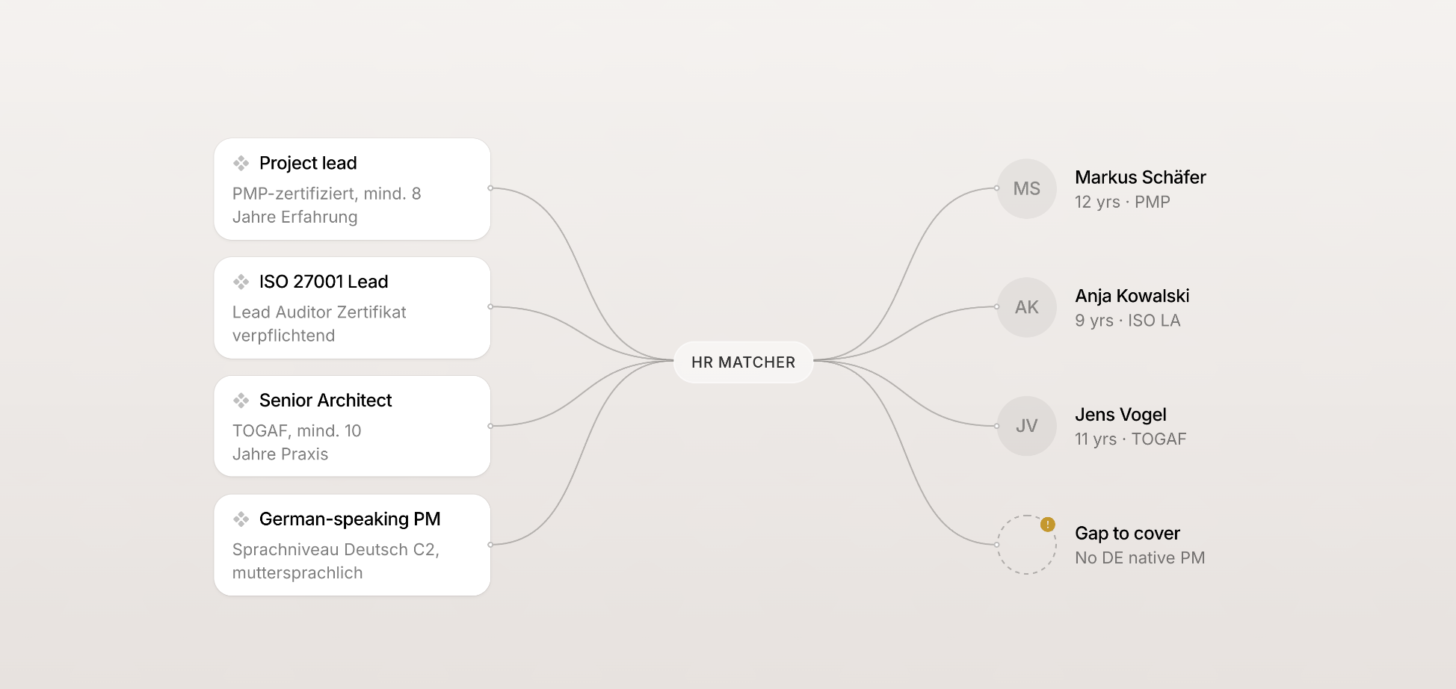Click the '9 yrs · ISO LA' detail text
The image size is (1456, 689).
tap(1128, 321)
